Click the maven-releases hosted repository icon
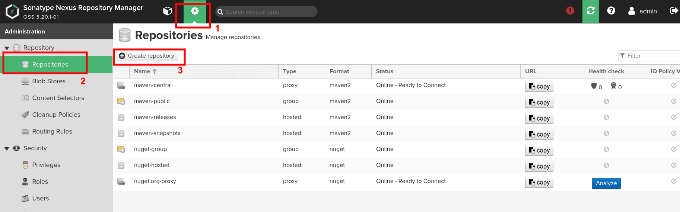680x212 pixels. click(121, 118)
